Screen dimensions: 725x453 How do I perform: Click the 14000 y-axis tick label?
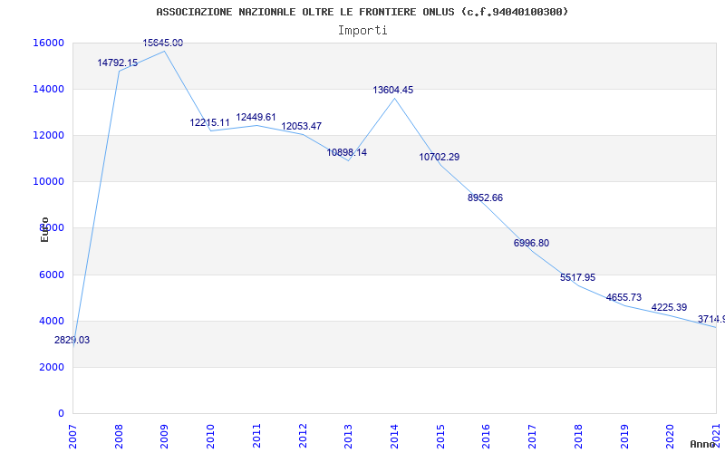tap(48, 89)
